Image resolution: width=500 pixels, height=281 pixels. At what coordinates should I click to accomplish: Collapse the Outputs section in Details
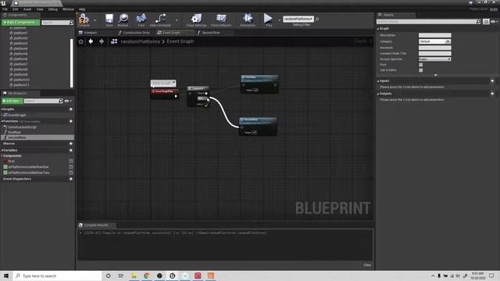[378, 94]
